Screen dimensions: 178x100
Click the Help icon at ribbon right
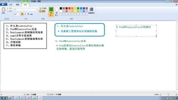click(177, 5)
